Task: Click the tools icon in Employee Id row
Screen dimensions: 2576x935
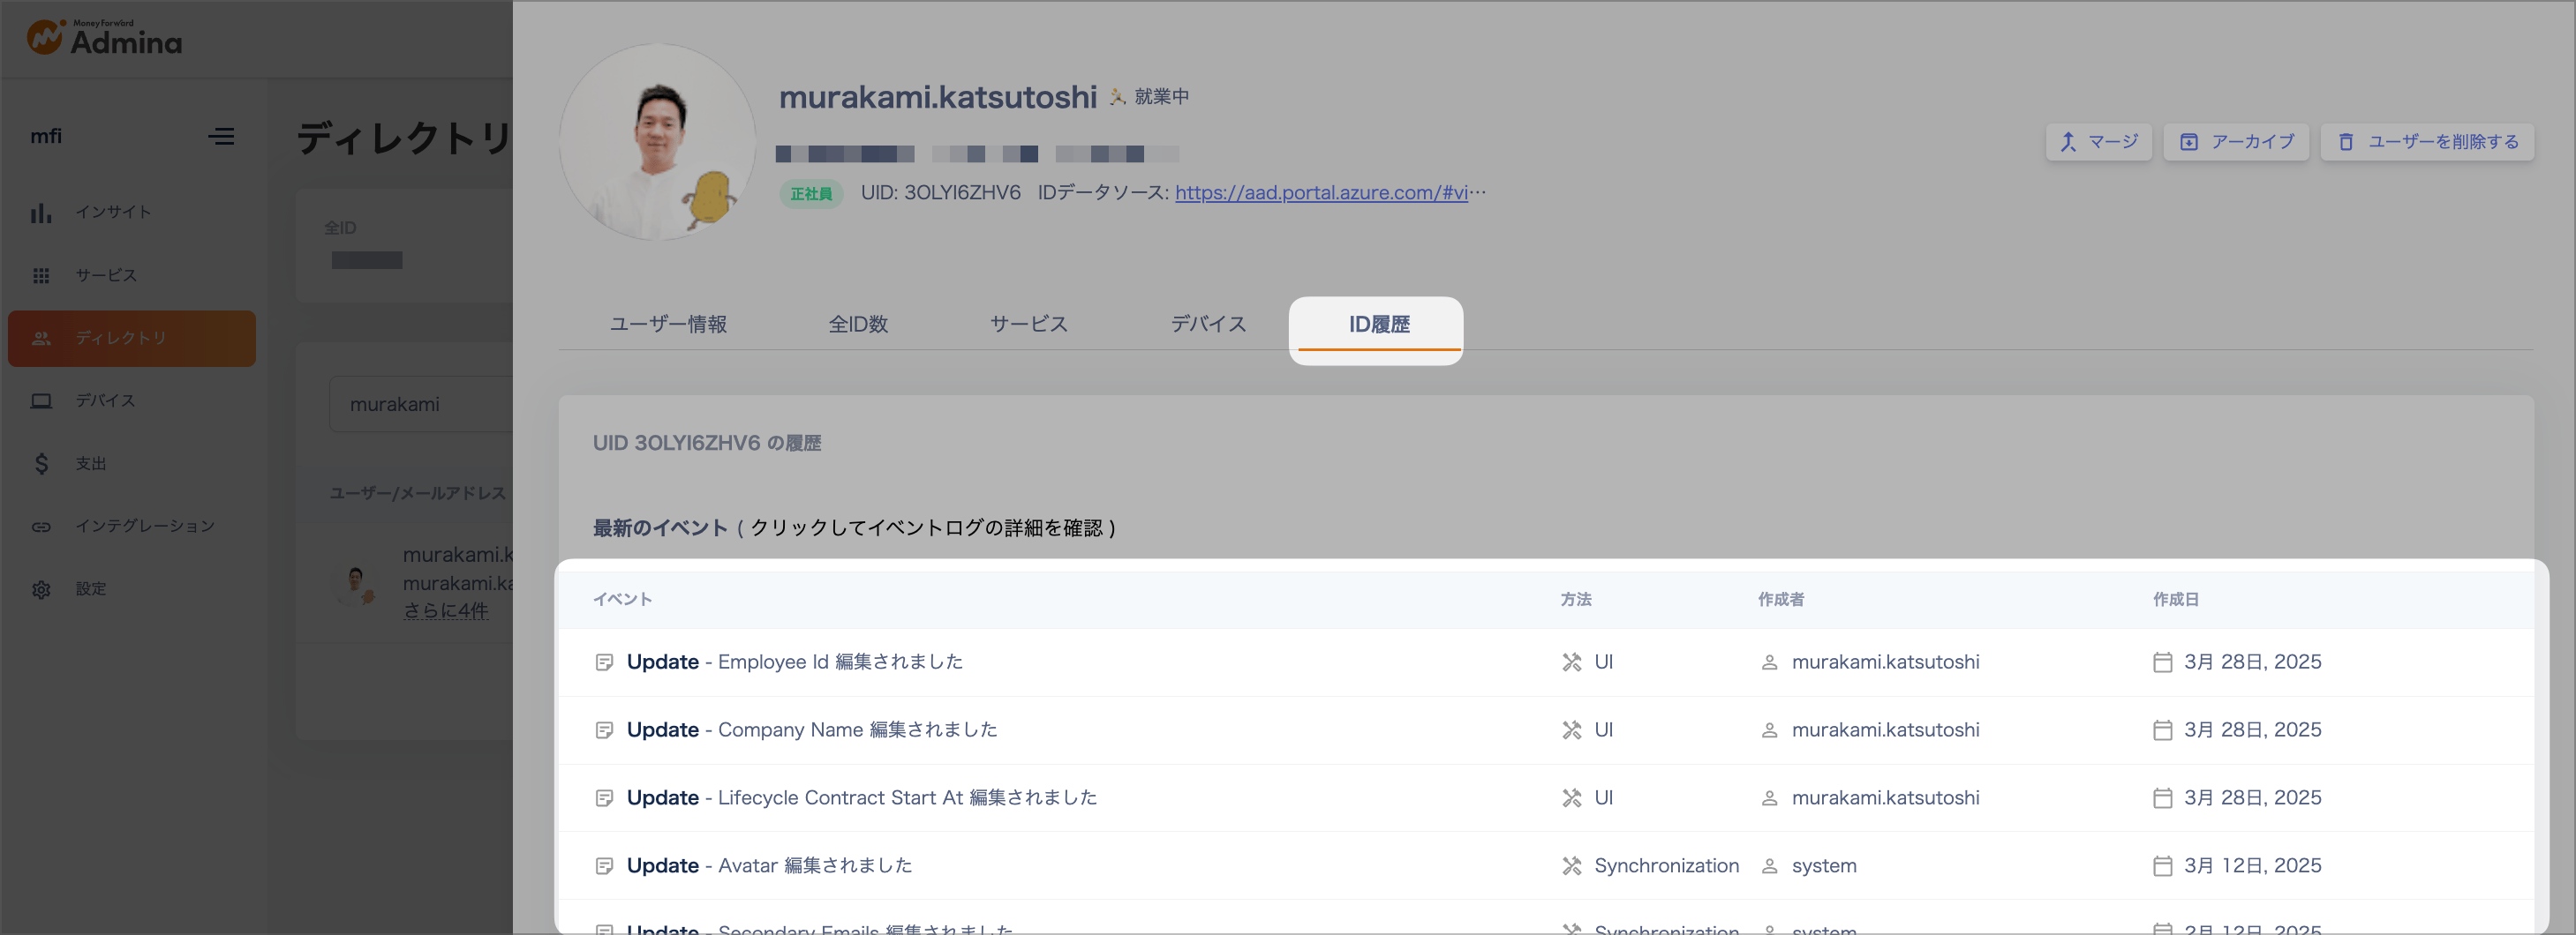Action: 1572,662
